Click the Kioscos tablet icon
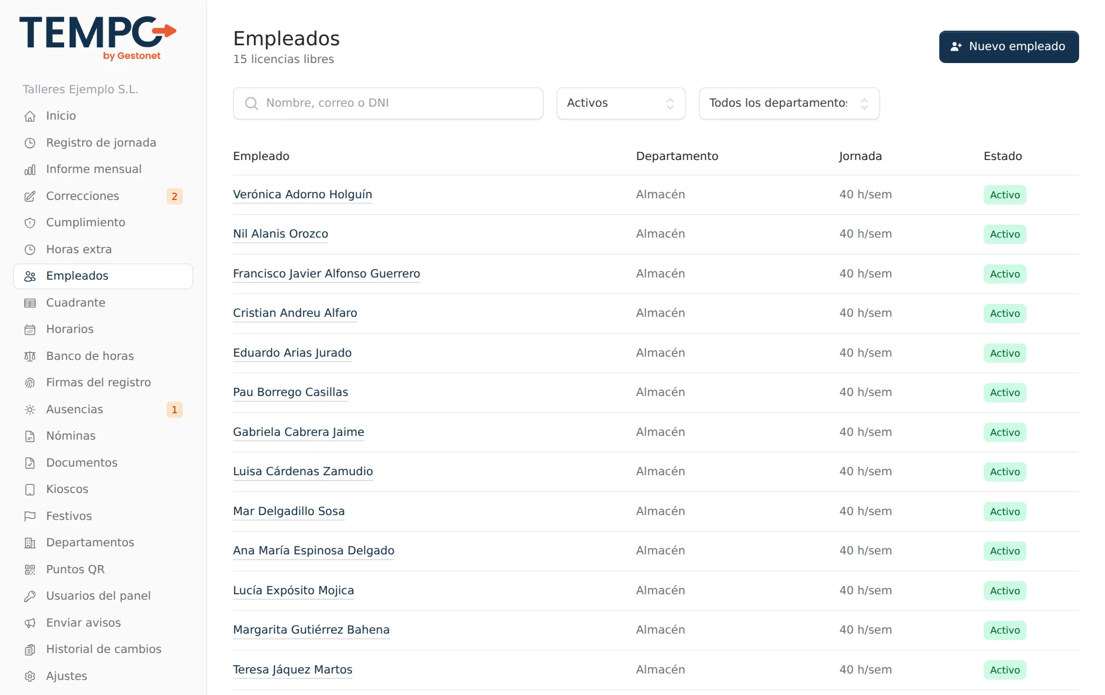1105x695 pixels. pyautogui.click(x=30, y=489)
